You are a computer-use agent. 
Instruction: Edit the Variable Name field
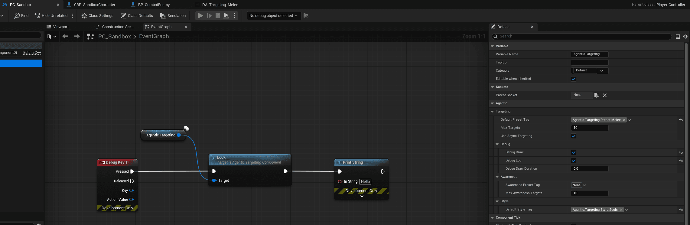[590, 54]
